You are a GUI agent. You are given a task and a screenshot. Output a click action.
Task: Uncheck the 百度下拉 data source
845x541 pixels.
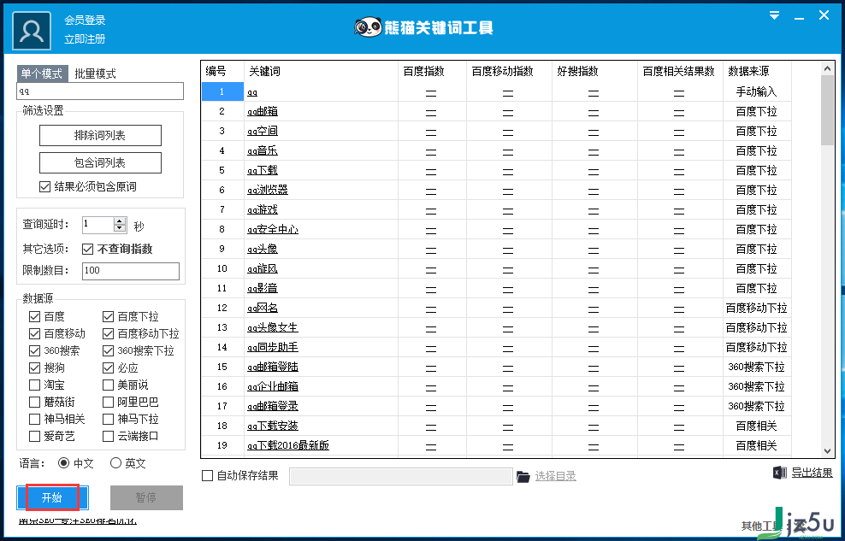[x=108, y=316]
